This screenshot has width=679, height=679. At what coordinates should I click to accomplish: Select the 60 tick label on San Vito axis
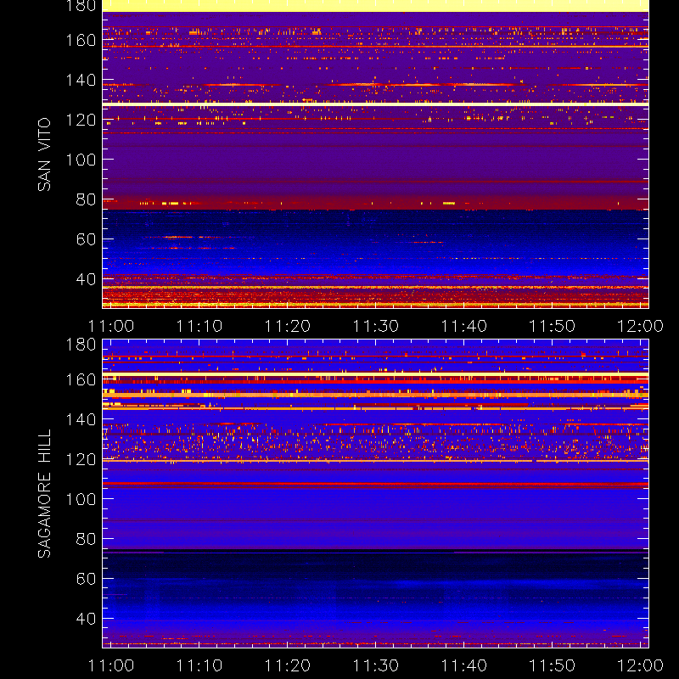click(87, 239)
